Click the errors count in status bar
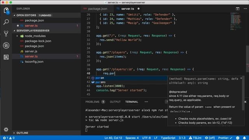249x140 pixels. (5, 138)
